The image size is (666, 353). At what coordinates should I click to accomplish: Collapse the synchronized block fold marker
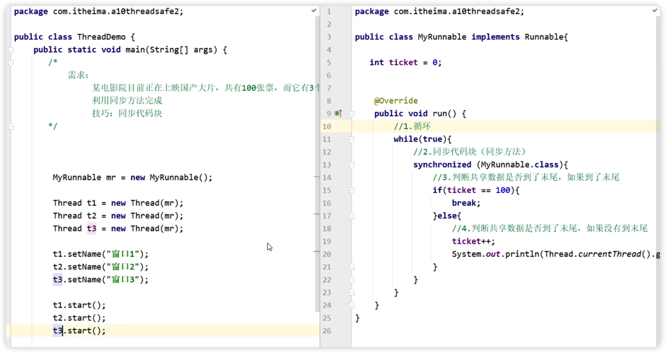pyautogui.click(x=352, y=165)
